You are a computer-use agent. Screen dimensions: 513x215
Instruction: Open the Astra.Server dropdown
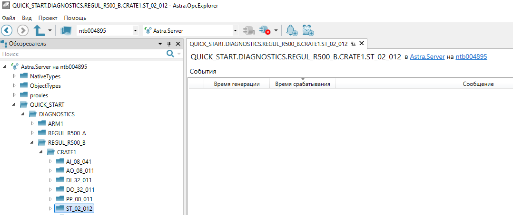235,30
